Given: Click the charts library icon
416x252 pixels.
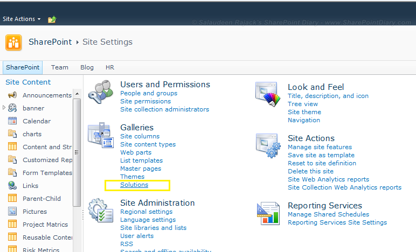Looking at the screenshot, I should click(12, 134).
